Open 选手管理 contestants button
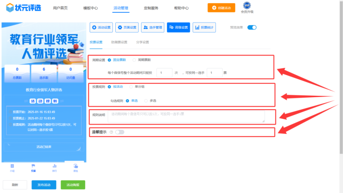This screenshot has height=193, width=343. tap(153, 28)
